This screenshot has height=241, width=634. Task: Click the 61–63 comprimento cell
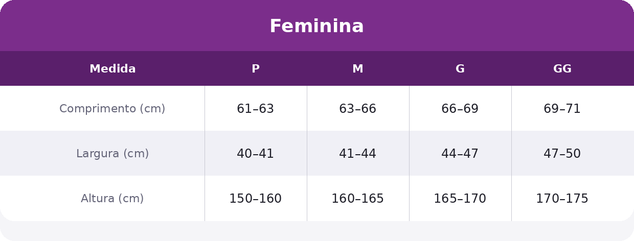pos(256,109)
